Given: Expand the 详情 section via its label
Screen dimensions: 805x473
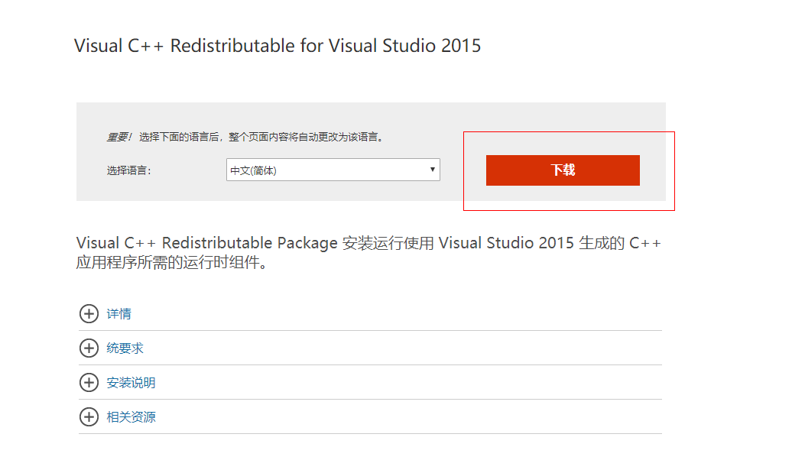Looking at the screenshot, I should coord(119,314).
